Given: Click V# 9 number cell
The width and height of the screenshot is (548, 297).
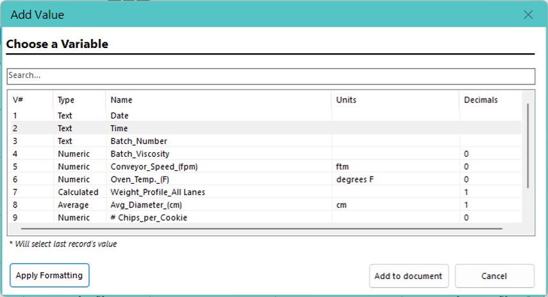Looking at the screenshot, I should coord(15,218).
